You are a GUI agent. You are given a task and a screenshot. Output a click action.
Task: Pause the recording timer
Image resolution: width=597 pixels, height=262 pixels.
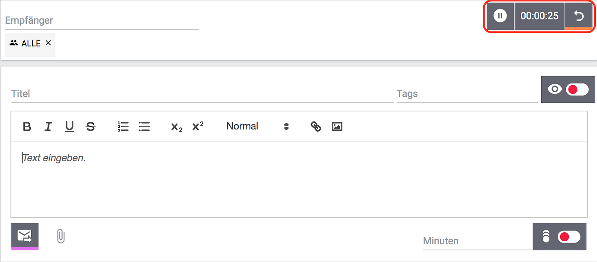coord(500,16)
